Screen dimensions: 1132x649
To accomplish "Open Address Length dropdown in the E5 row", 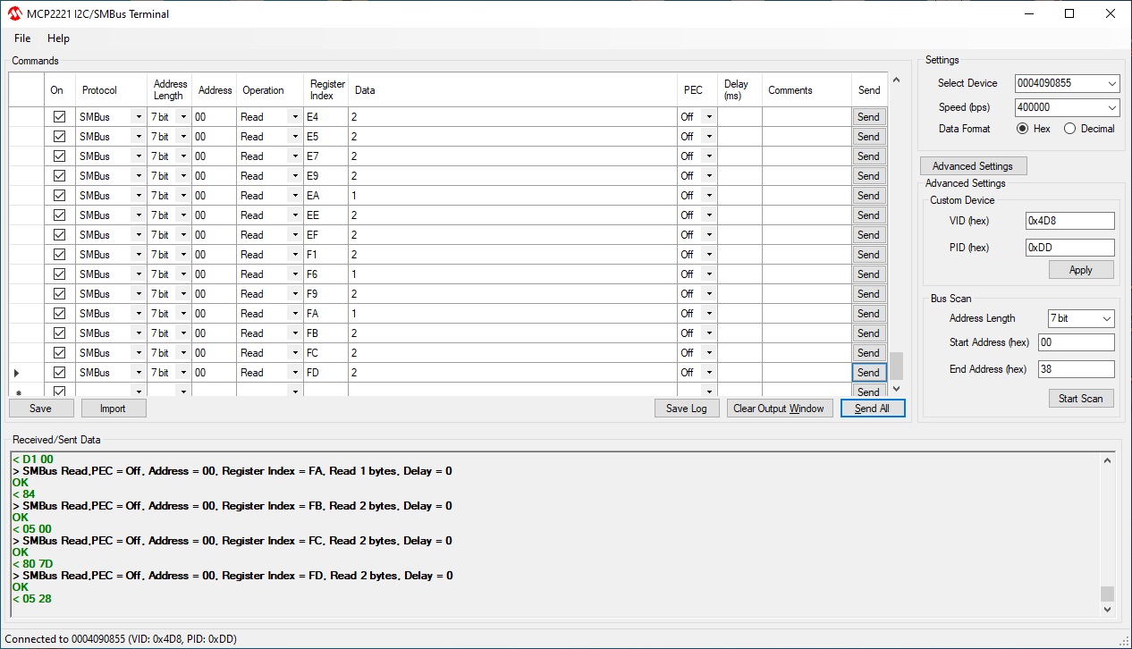I will point(183,137).
